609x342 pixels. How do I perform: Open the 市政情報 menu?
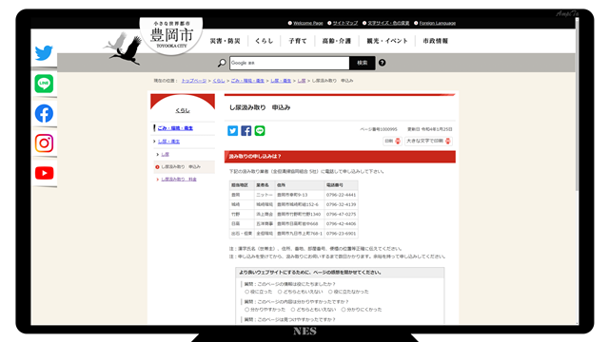[436, 41]
